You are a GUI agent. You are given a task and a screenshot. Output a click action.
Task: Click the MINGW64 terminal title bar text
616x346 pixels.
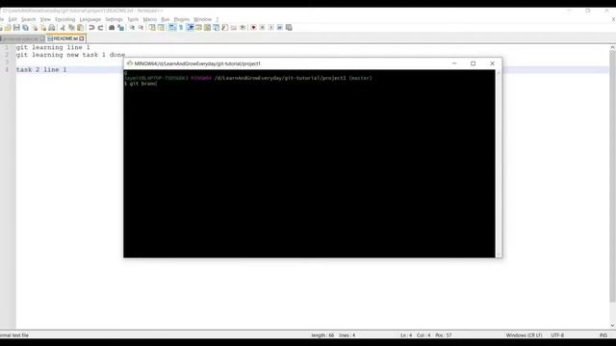point(197,63)
